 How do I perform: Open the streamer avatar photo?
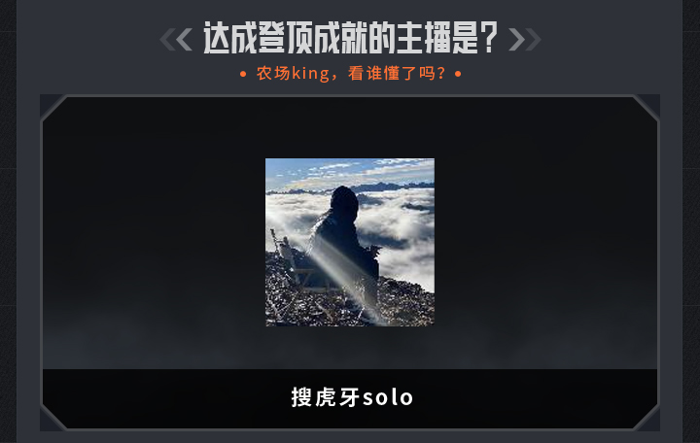tap(350, 242)
